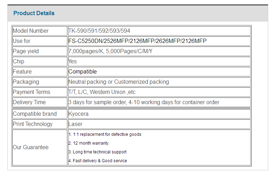
Task: Click the Page yield label
Action: click(x=26, y=51)
